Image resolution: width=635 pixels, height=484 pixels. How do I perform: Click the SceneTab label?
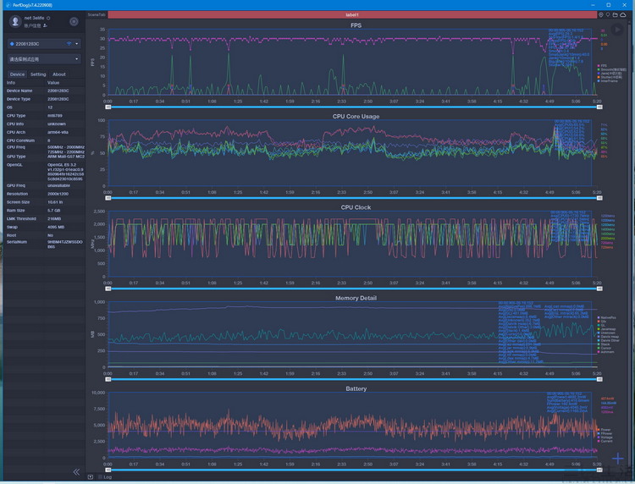[97, 14]
